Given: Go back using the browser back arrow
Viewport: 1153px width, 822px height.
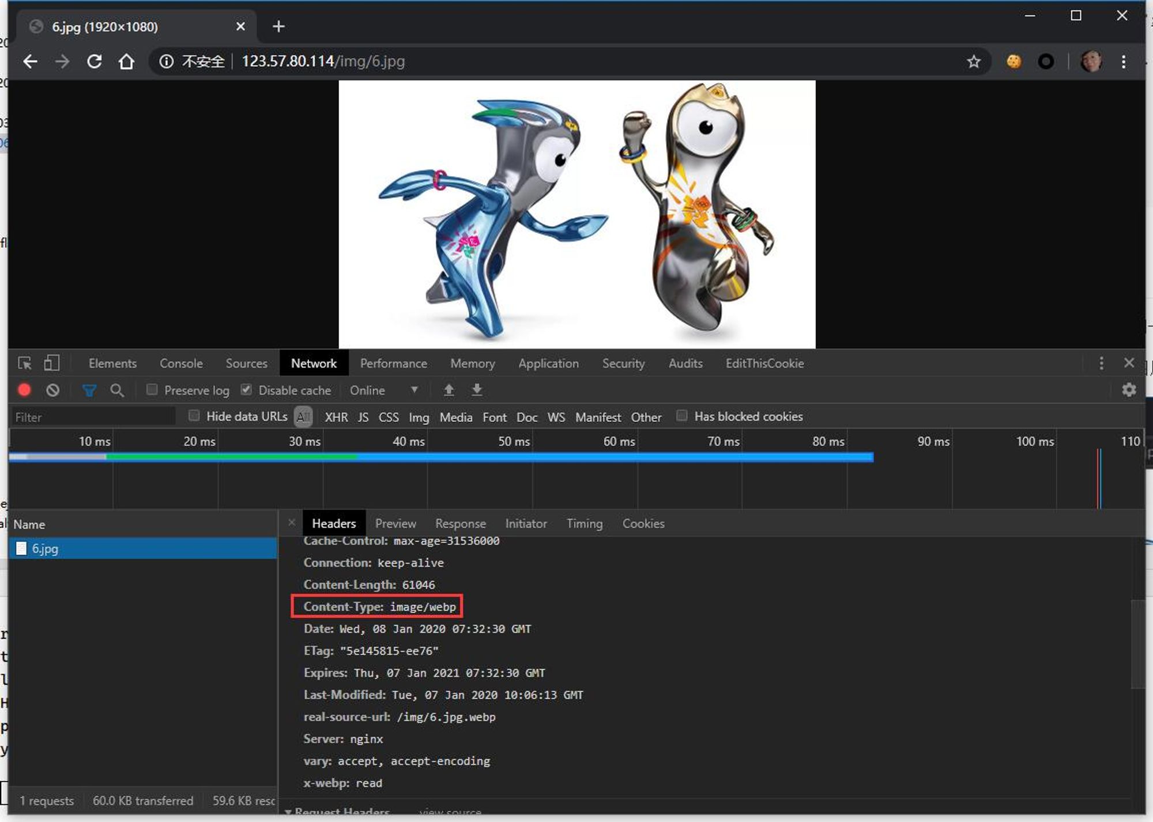Looking at the screenshot, I should 30,61.
